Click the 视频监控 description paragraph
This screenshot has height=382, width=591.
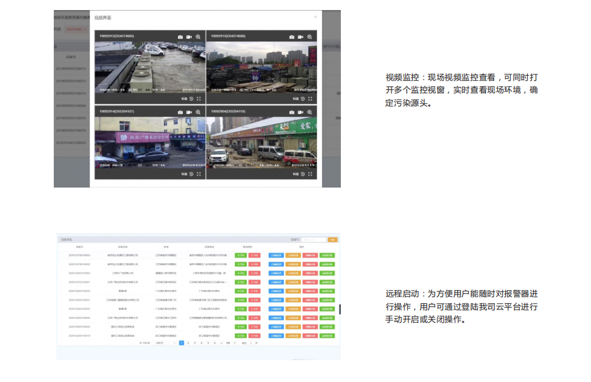[462, 90]
